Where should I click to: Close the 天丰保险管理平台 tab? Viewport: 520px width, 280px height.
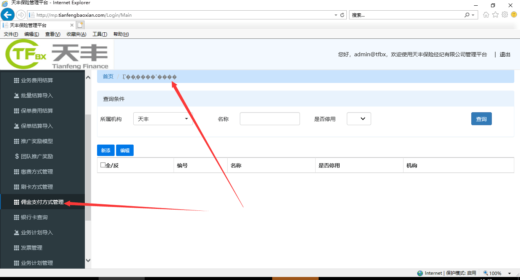72,25
